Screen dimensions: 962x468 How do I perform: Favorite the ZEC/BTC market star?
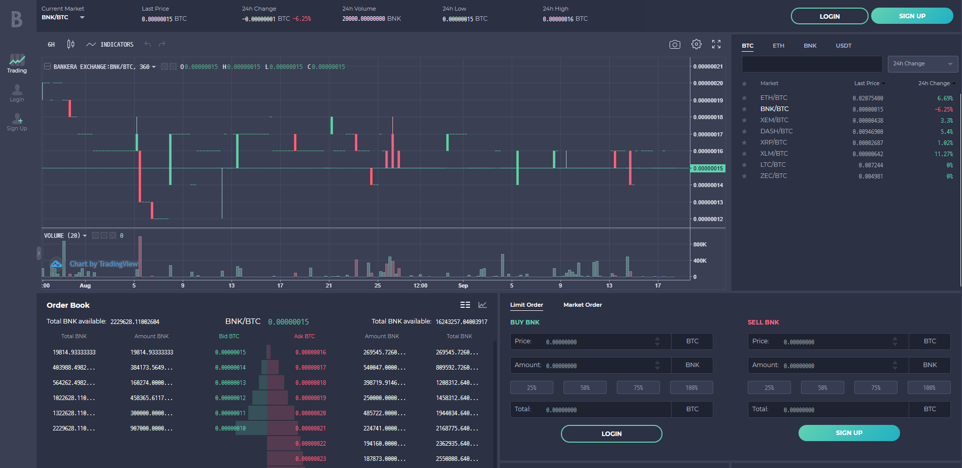click(744, 176)
